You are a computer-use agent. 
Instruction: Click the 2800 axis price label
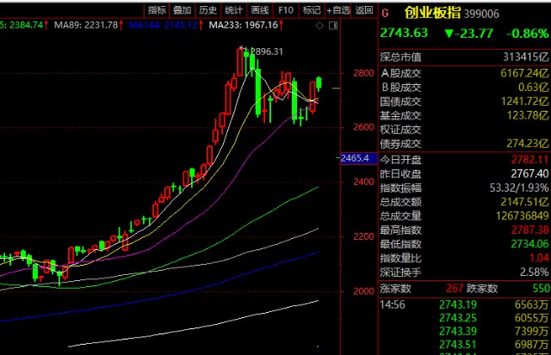[x=363, y=73]
